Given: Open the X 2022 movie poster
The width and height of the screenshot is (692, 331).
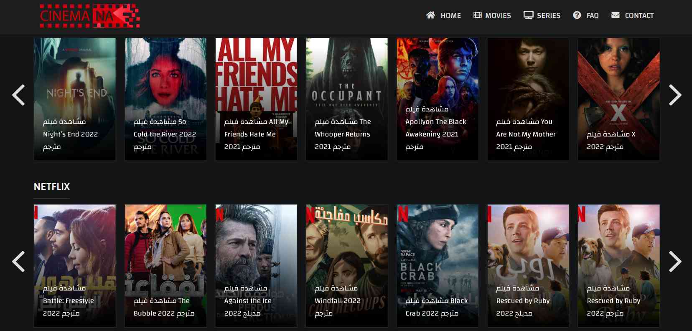Looking at the screenshot, I should point(619,99).
